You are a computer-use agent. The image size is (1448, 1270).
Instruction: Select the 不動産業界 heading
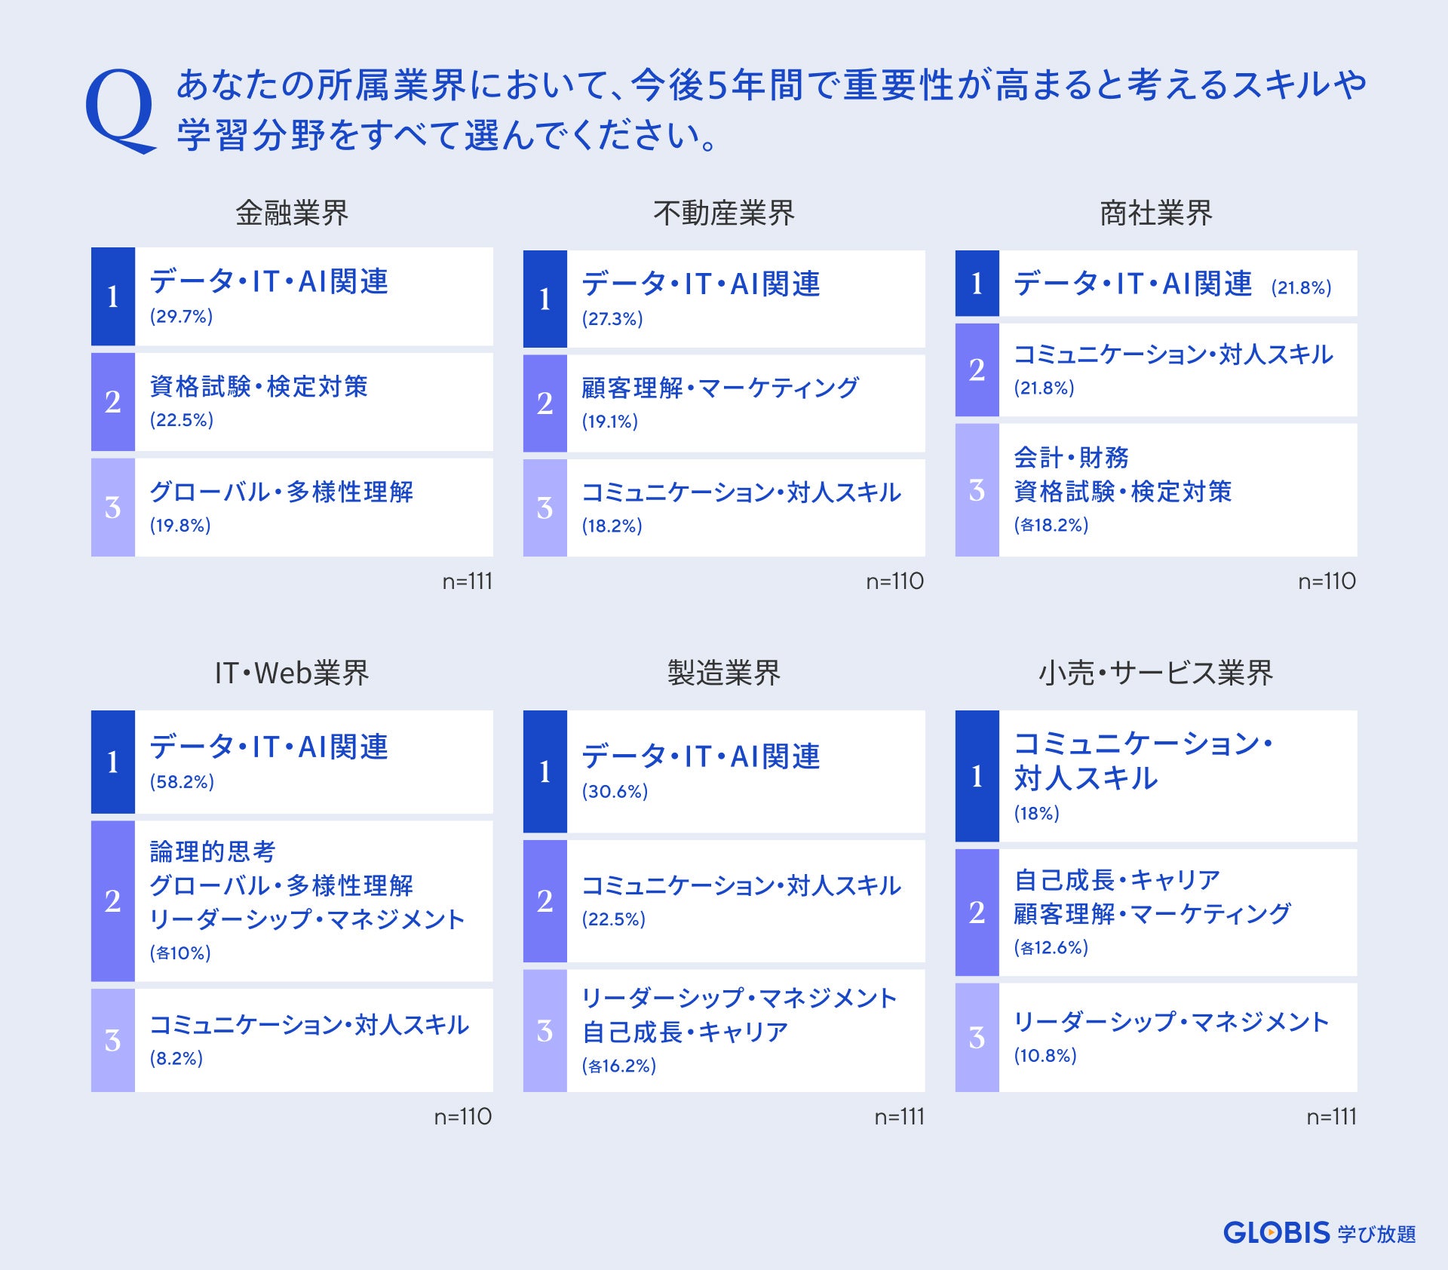click(x=723, y=213)
